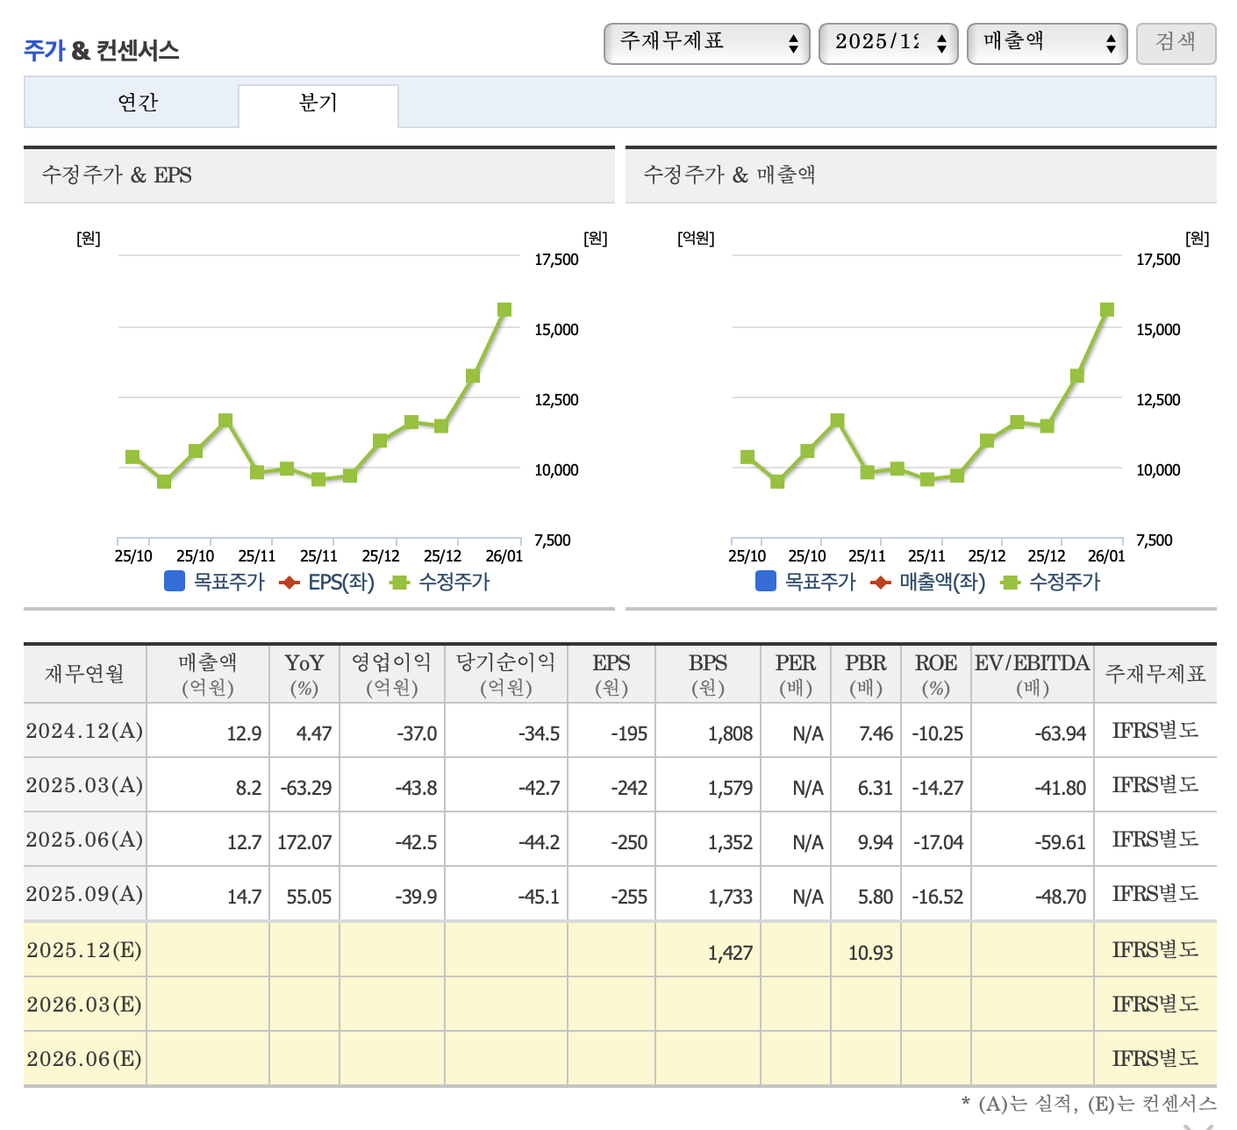Open the 매출액 dropdown

tap(1047, 43)
